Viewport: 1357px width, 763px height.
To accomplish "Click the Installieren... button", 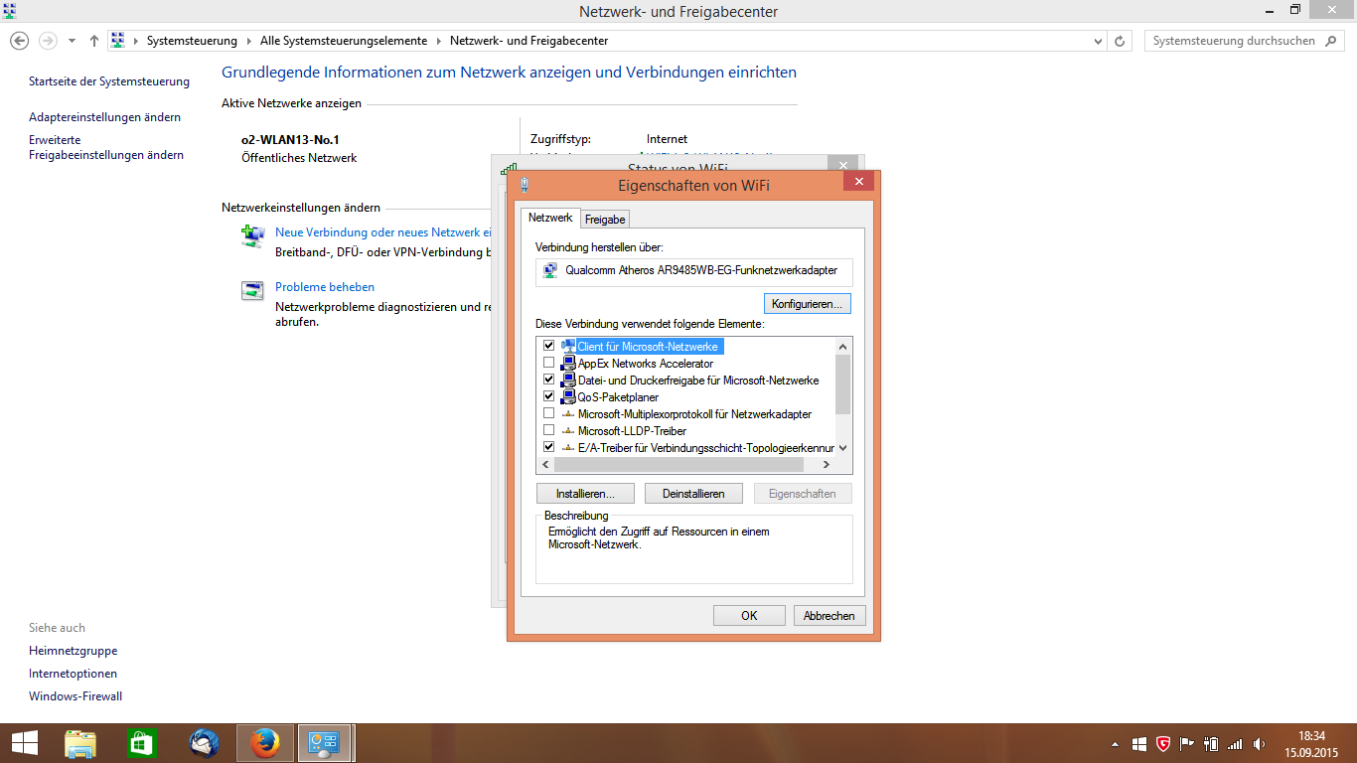I will pyautogui.click(x=585, y=494).
